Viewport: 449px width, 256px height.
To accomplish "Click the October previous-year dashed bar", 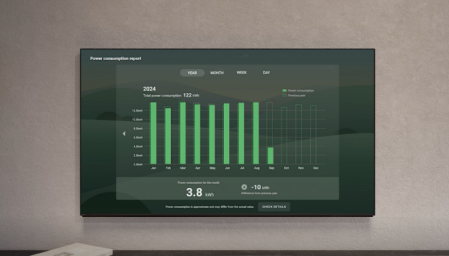I will click(285, 135).
